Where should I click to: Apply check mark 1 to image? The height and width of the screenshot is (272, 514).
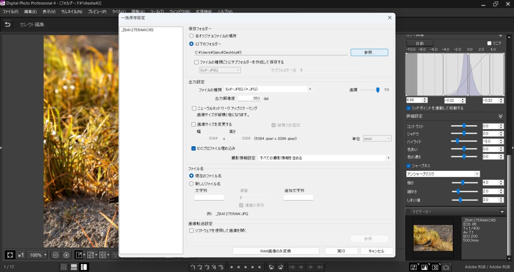coord(193,267)
